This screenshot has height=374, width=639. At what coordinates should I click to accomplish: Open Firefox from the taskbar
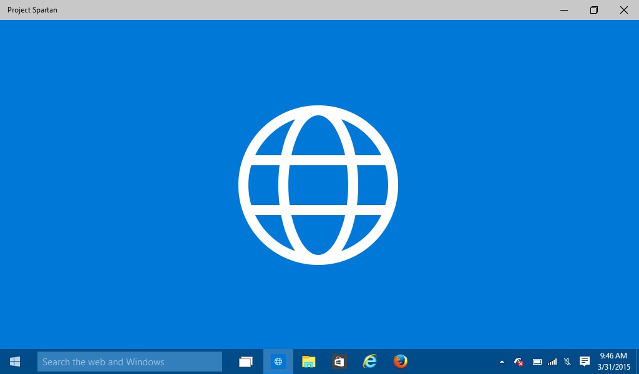(x=400, y=362)
